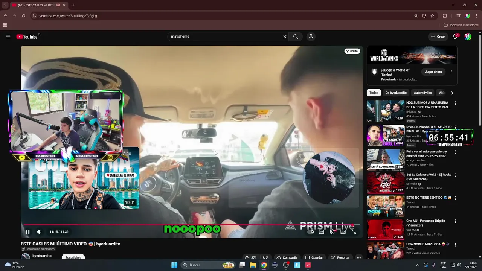Toggle the autoplay switch in player

[x=311, y=232]
